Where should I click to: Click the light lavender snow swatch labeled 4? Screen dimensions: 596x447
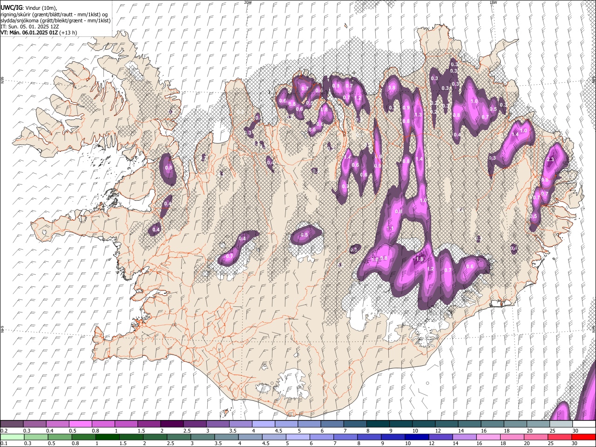(x=264, y=424)
